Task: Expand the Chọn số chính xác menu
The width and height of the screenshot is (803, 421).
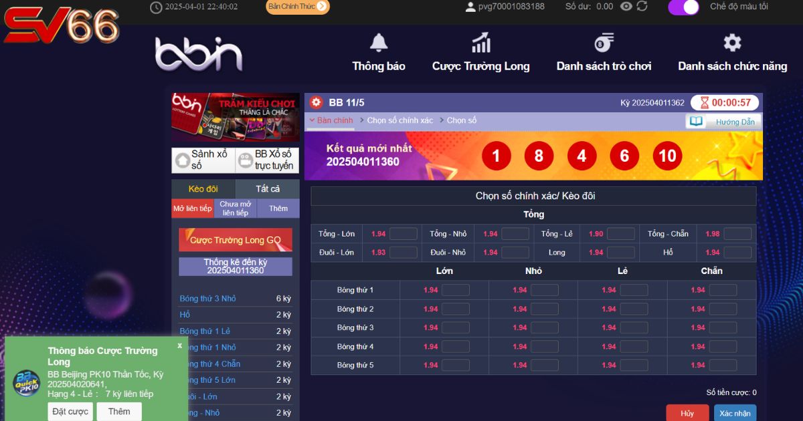Action: pos(399,120)
